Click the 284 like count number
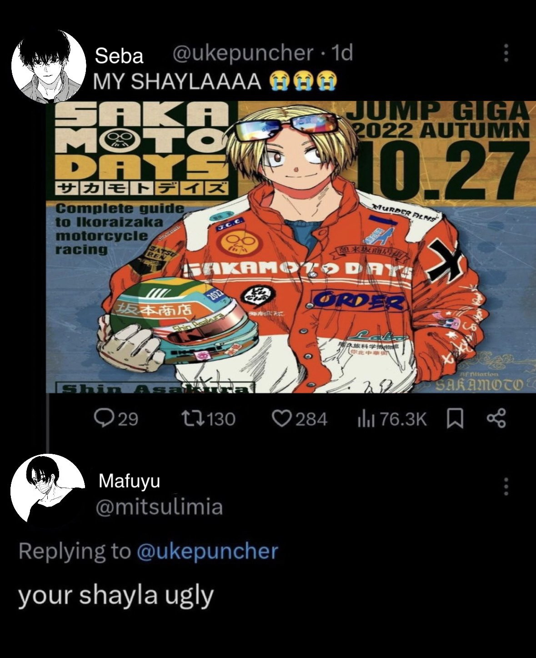 click(x=312, y=419)
